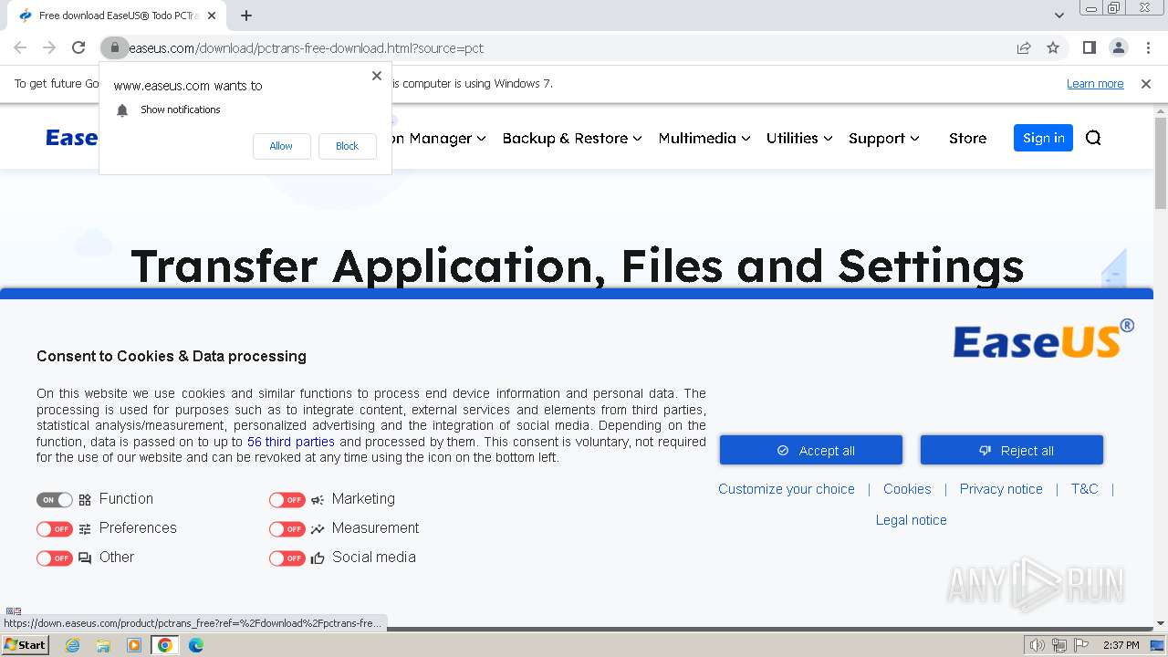Screen dimensions: 1168x657
Task: Expand the Support menu
Action: [x=884, y=139]
